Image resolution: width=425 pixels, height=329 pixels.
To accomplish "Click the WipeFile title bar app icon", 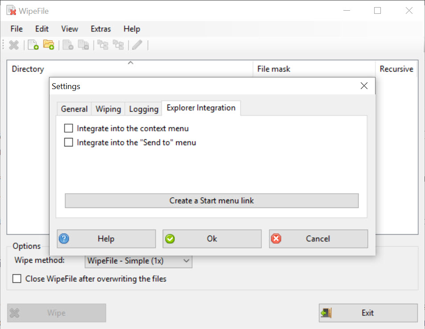I will (x=11, y=11).
